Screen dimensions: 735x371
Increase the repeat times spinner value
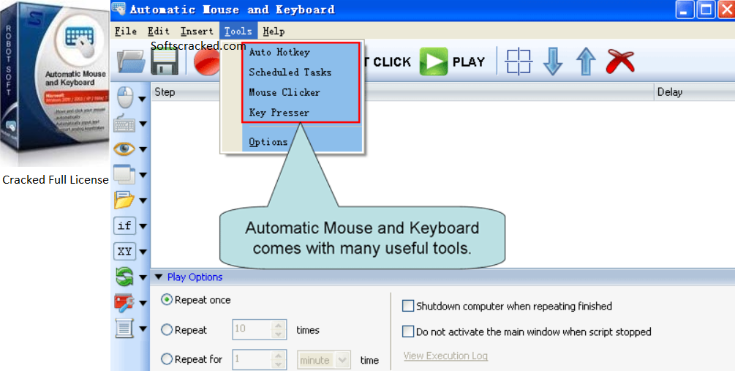tap(279, 325)
